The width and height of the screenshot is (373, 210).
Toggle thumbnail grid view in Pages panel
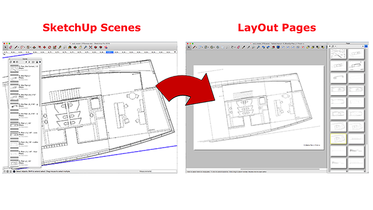tap(366, 46)
